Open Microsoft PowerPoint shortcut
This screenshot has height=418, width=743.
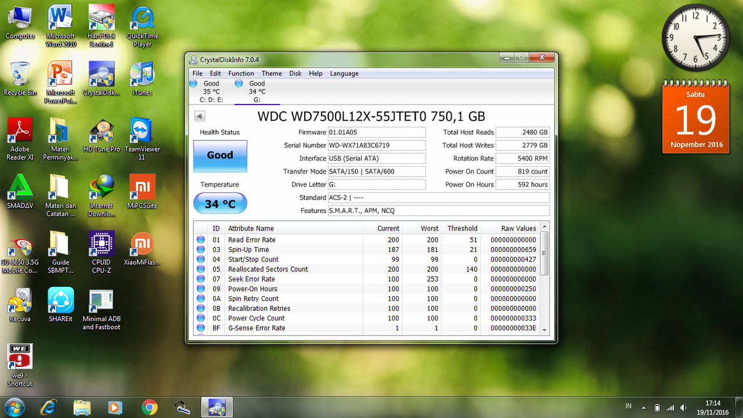pos(61,83)
